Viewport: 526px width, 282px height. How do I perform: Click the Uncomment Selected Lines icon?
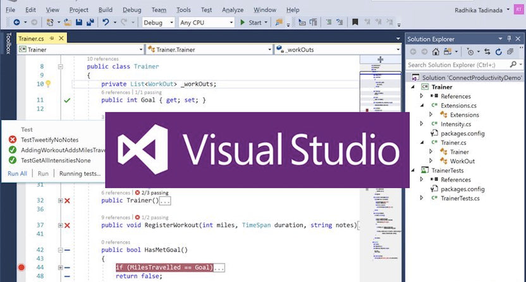(340, 23)
